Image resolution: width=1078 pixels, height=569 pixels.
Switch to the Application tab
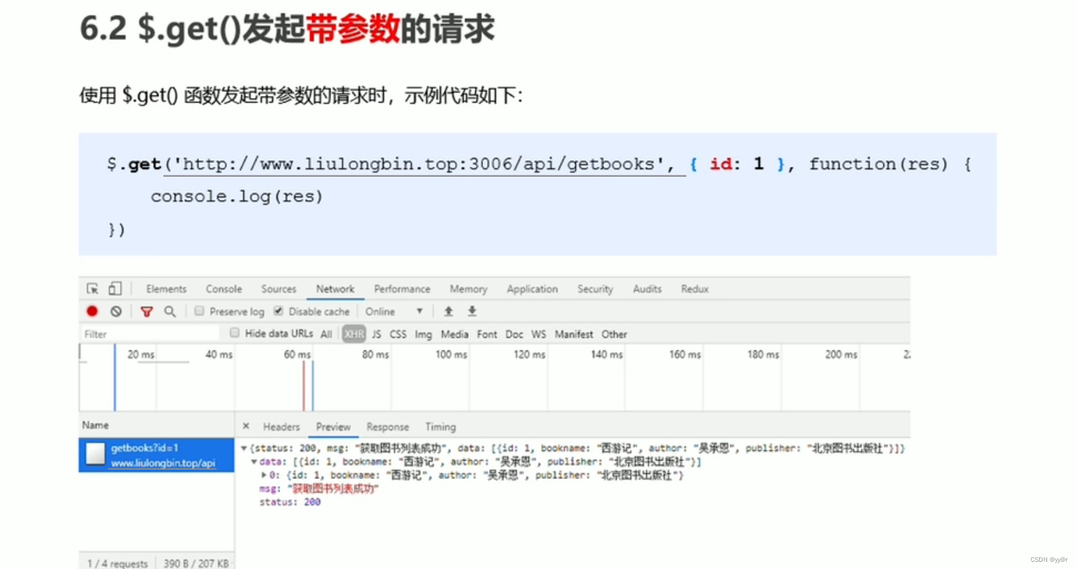coord(532,289)
